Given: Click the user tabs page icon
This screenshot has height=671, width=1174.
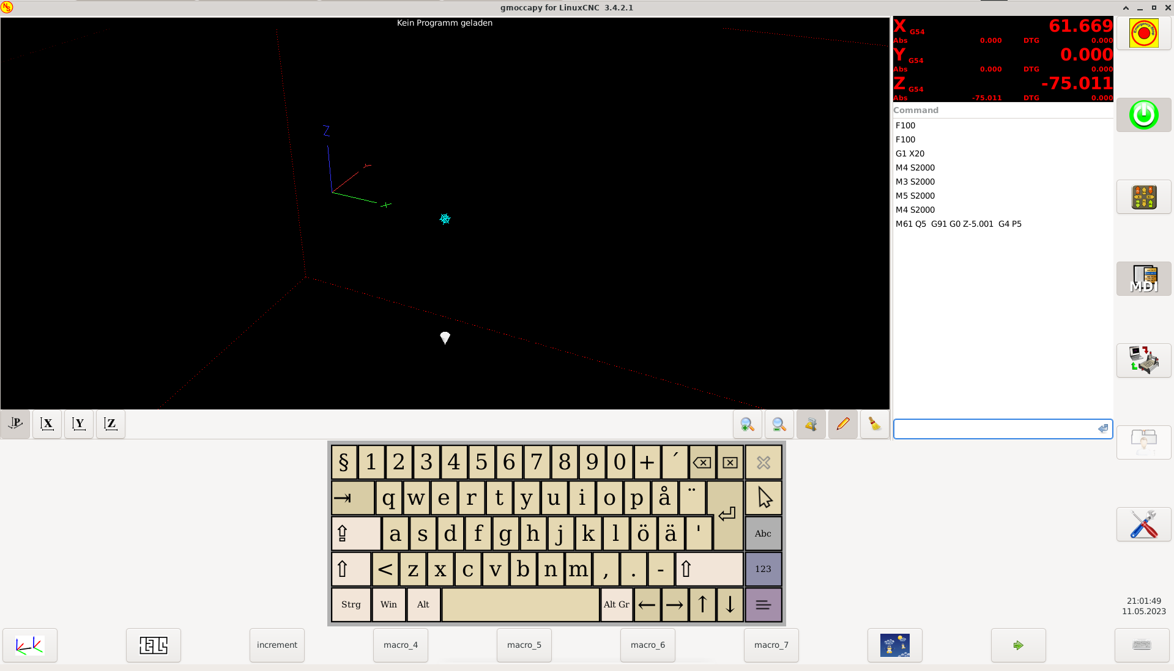Looking at the screenshot, I should point(1143,442).
